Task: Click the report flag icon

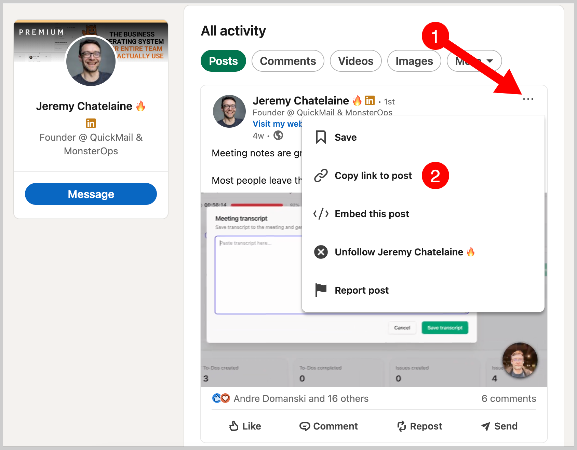Action: tap(321, 290)
